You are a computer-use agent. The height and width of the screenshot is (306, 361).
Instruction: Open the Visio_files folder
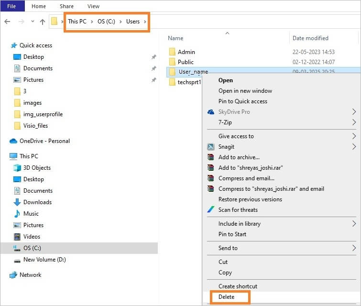[x=36, y=126]
